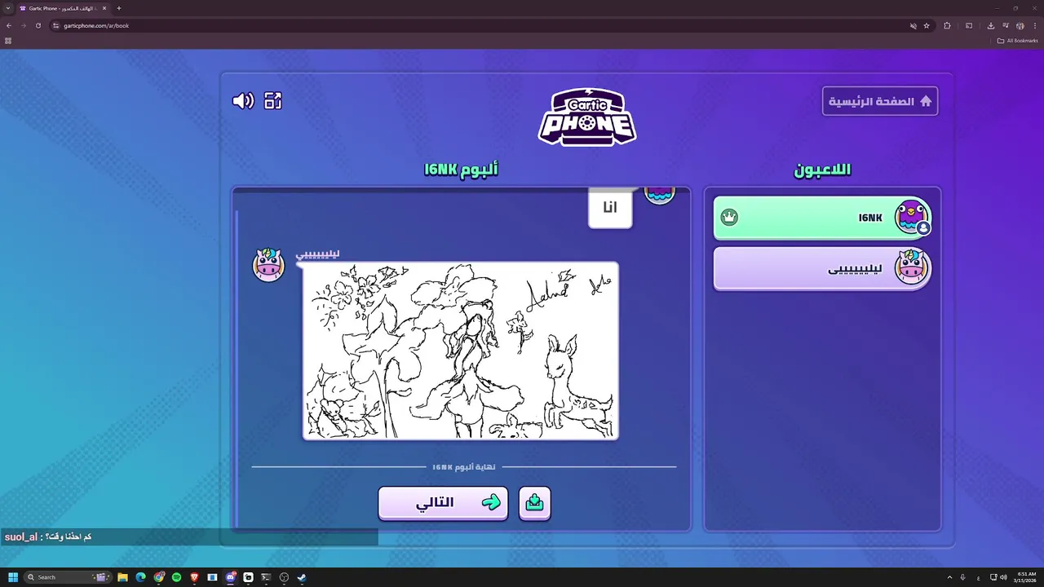Open Spotify from the taskbar
Screen dimensions: 1044x587
(177, 577)
